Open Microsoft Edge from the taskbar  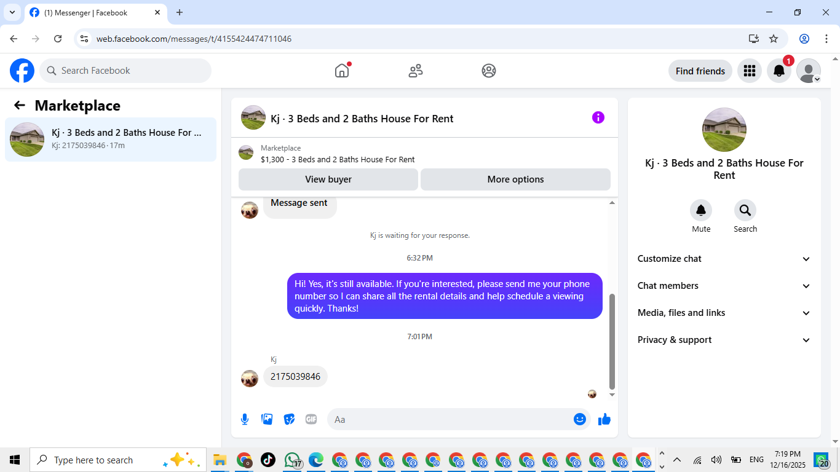[x=316, y=460]
